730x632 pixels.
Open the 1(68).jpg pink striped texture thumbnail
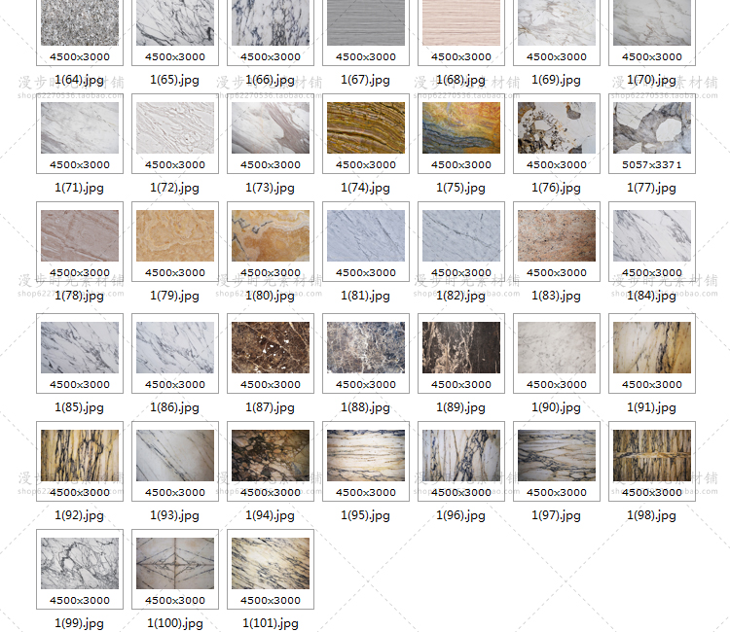click(x=461, y=23)
